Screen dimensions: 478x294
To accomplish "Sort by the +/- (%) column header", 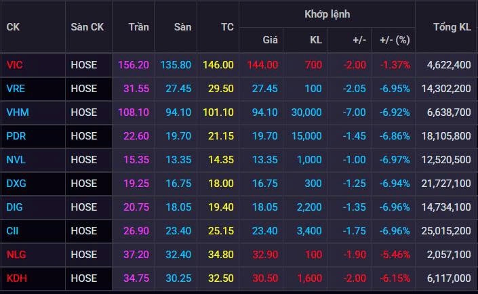I will 395,40.
